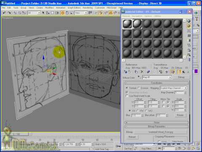Select the WU radio button
202x152 pixels.
point(146,111)
